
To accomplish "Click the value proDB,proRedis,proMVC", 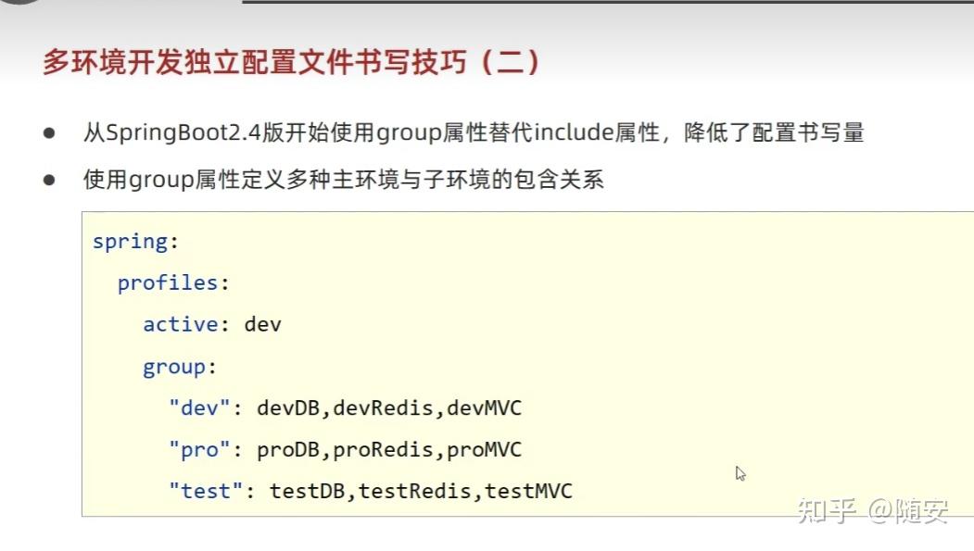I will (x=389, y=450).
